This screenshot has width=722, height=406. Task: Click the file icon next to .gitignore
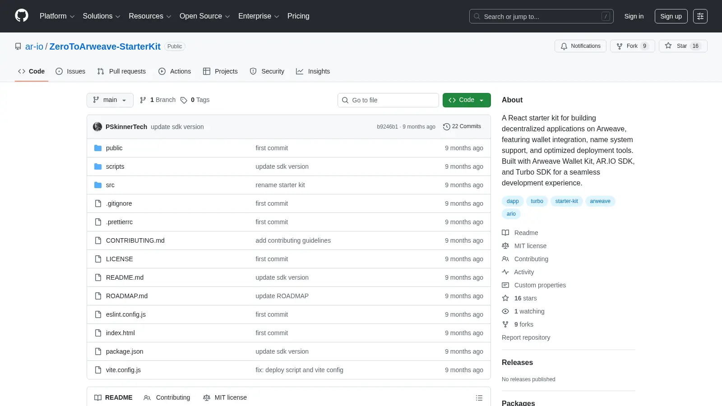tap(98, 203)
